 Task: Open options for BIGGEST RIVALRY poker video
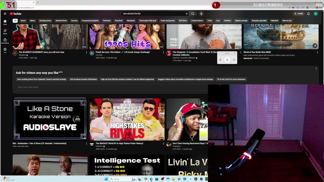point(163,144)
